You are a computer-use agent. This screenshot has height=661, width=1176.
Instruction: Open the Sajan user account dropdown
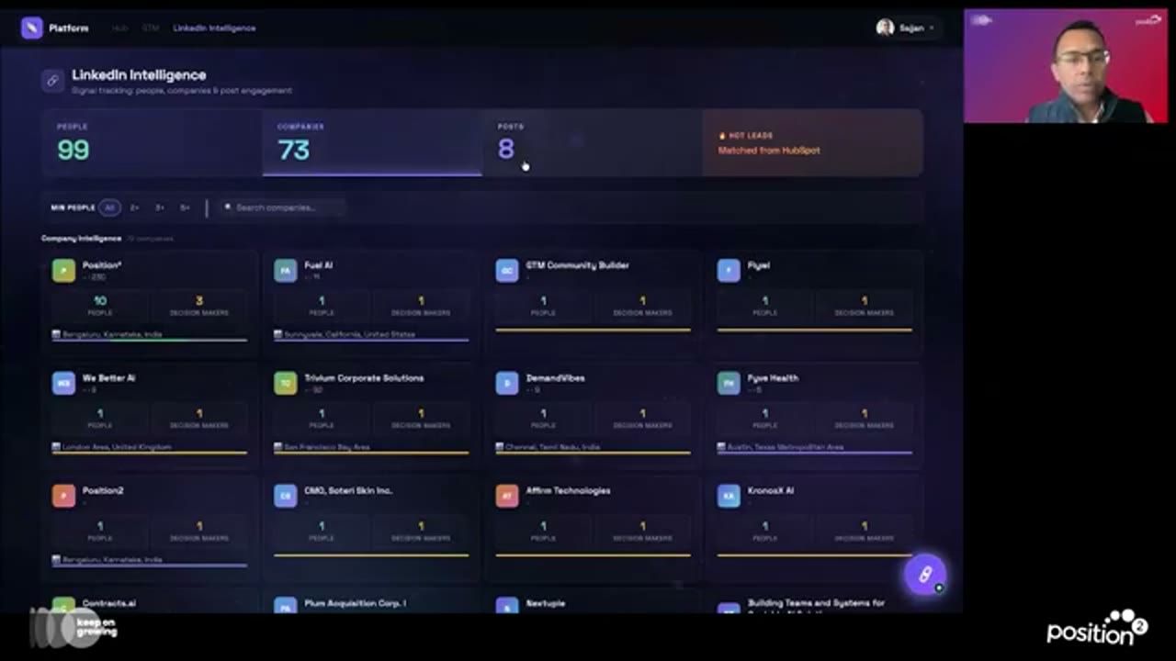[906, 28]
